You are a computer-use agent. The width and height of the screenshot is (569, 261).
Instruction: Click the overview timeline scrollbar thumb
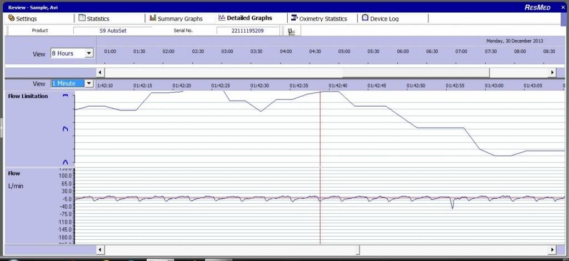(416, 72)
